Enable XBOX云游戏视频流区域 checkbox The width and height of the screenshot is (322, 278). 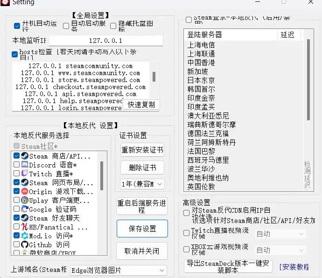coord(186,250)
